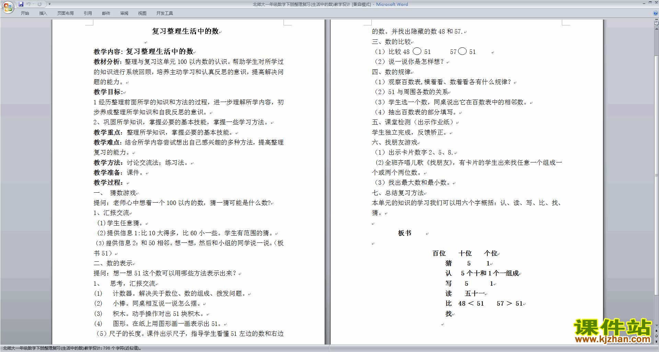Click the label 教学重点
The image size is (659, 352).
point(107,132)
